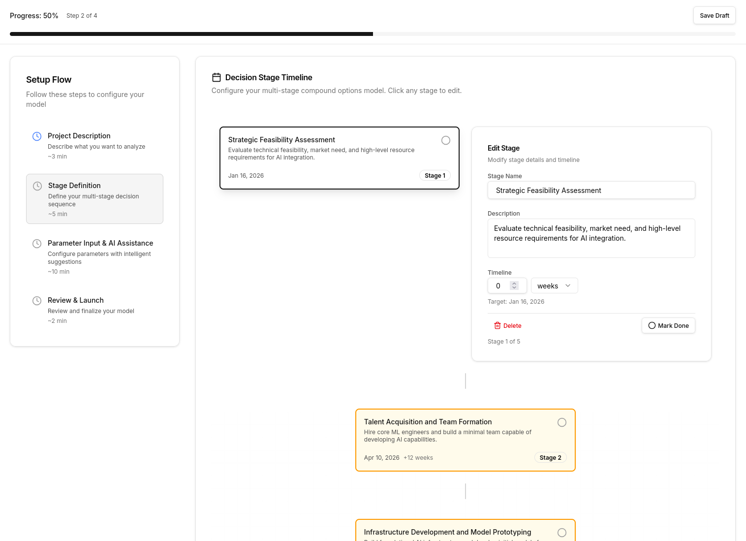Toggle completion circle on Strategic Feasibility Assessment card

[x=446, y=140]
